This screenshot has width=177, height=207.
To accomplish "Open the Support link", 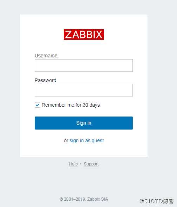I will click(91, 164).
